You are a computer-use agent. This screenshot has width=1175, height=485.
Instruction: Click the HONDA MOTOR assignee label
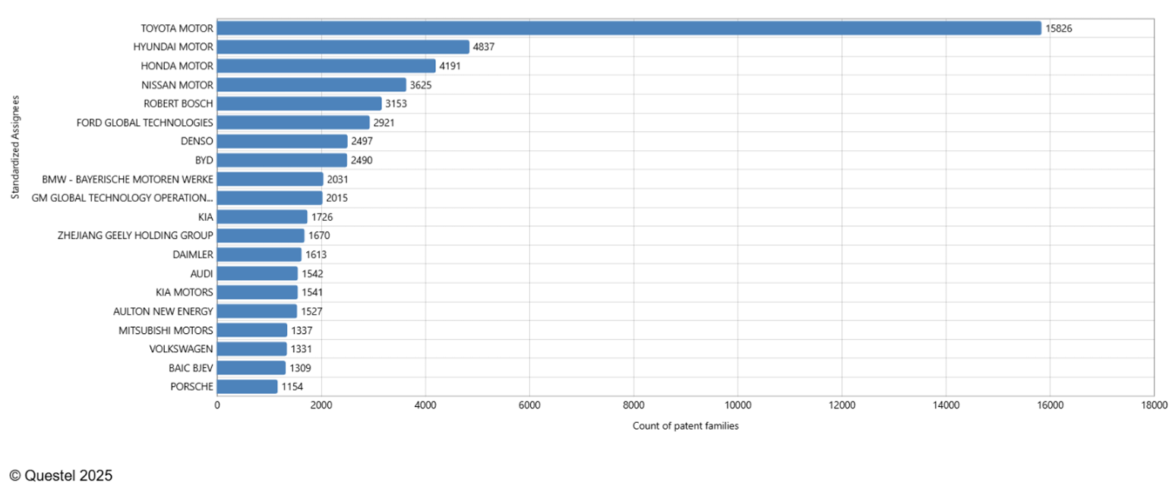click(x=177, y=66)
